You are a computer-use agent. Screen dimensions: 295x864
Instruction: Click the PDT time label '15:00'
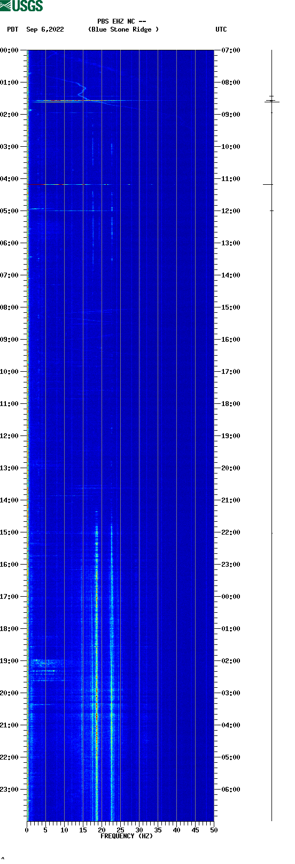point(10,532)
